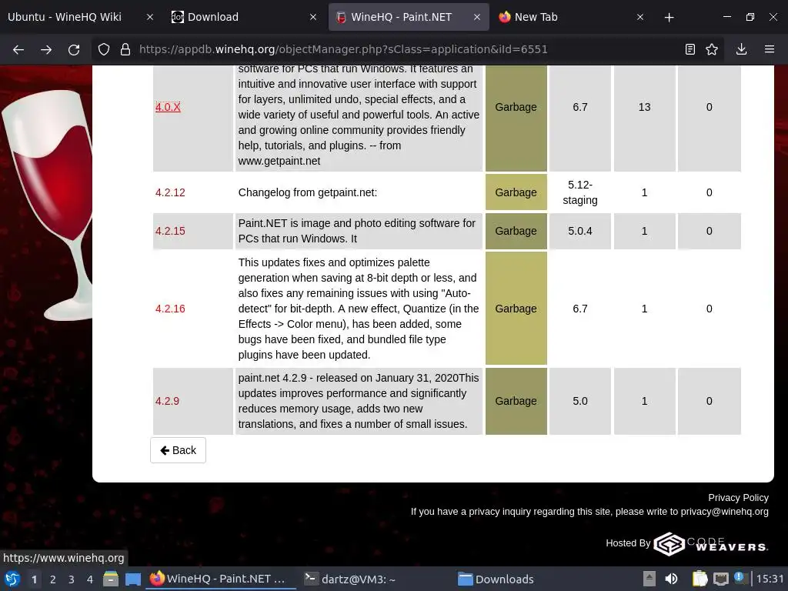Screen dimensions: 788x591
Task: Open the volume control tray icon
Action: pos(671,579)
